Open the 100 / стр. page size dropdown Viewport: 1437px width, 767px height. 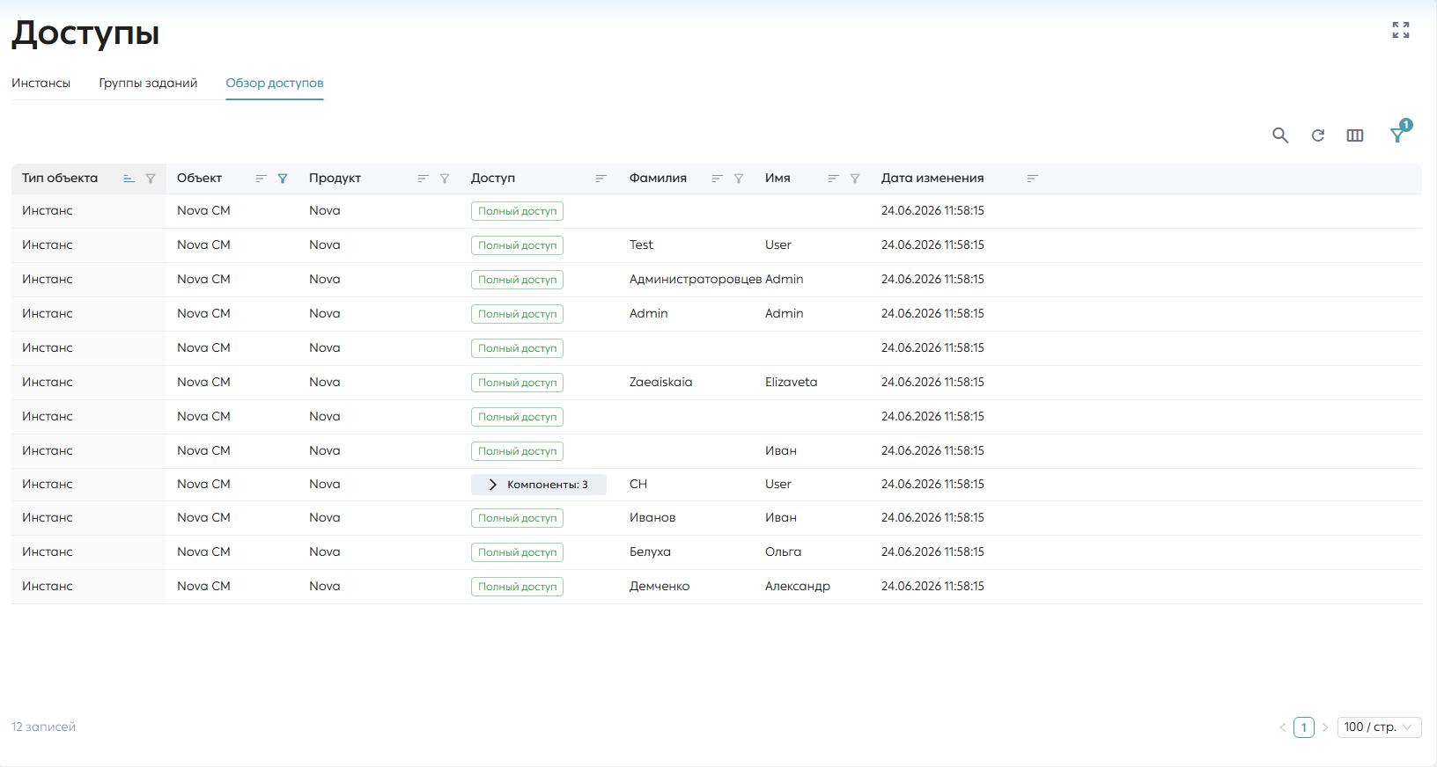[x=1379, y=727]
